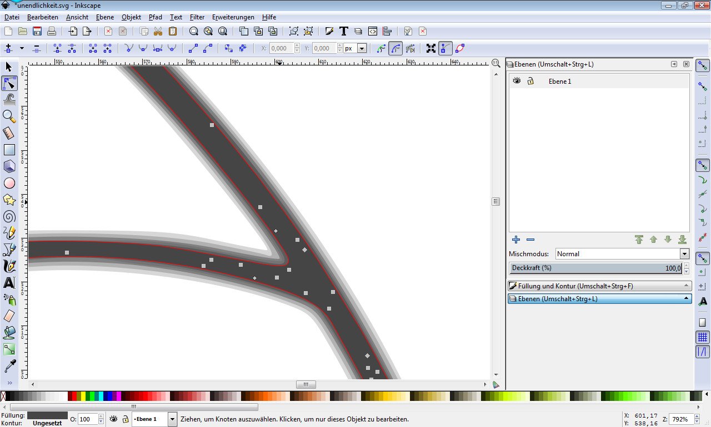Open the Pfad menu
The image size is (711, 427).
point(155,17)
